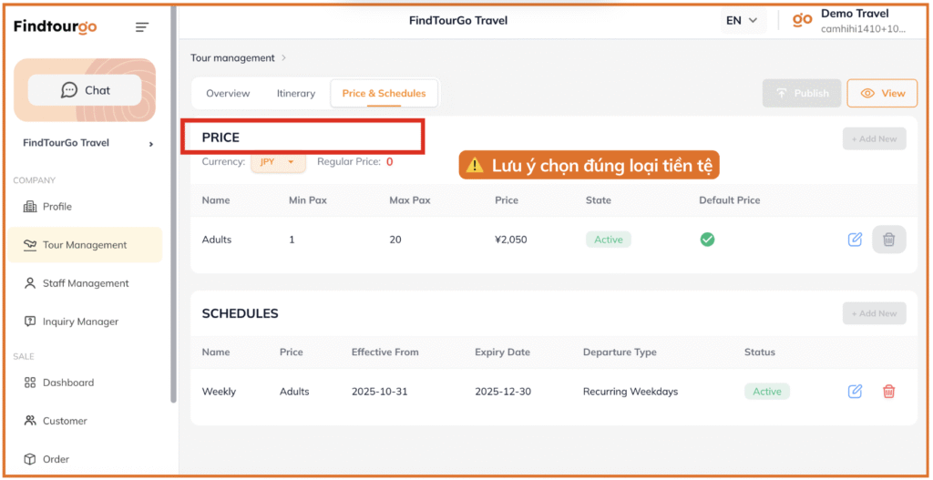933x480 pixels.
Task: Edit the Weekly schedule using pencil icon
Action: (x=855, y=392)
